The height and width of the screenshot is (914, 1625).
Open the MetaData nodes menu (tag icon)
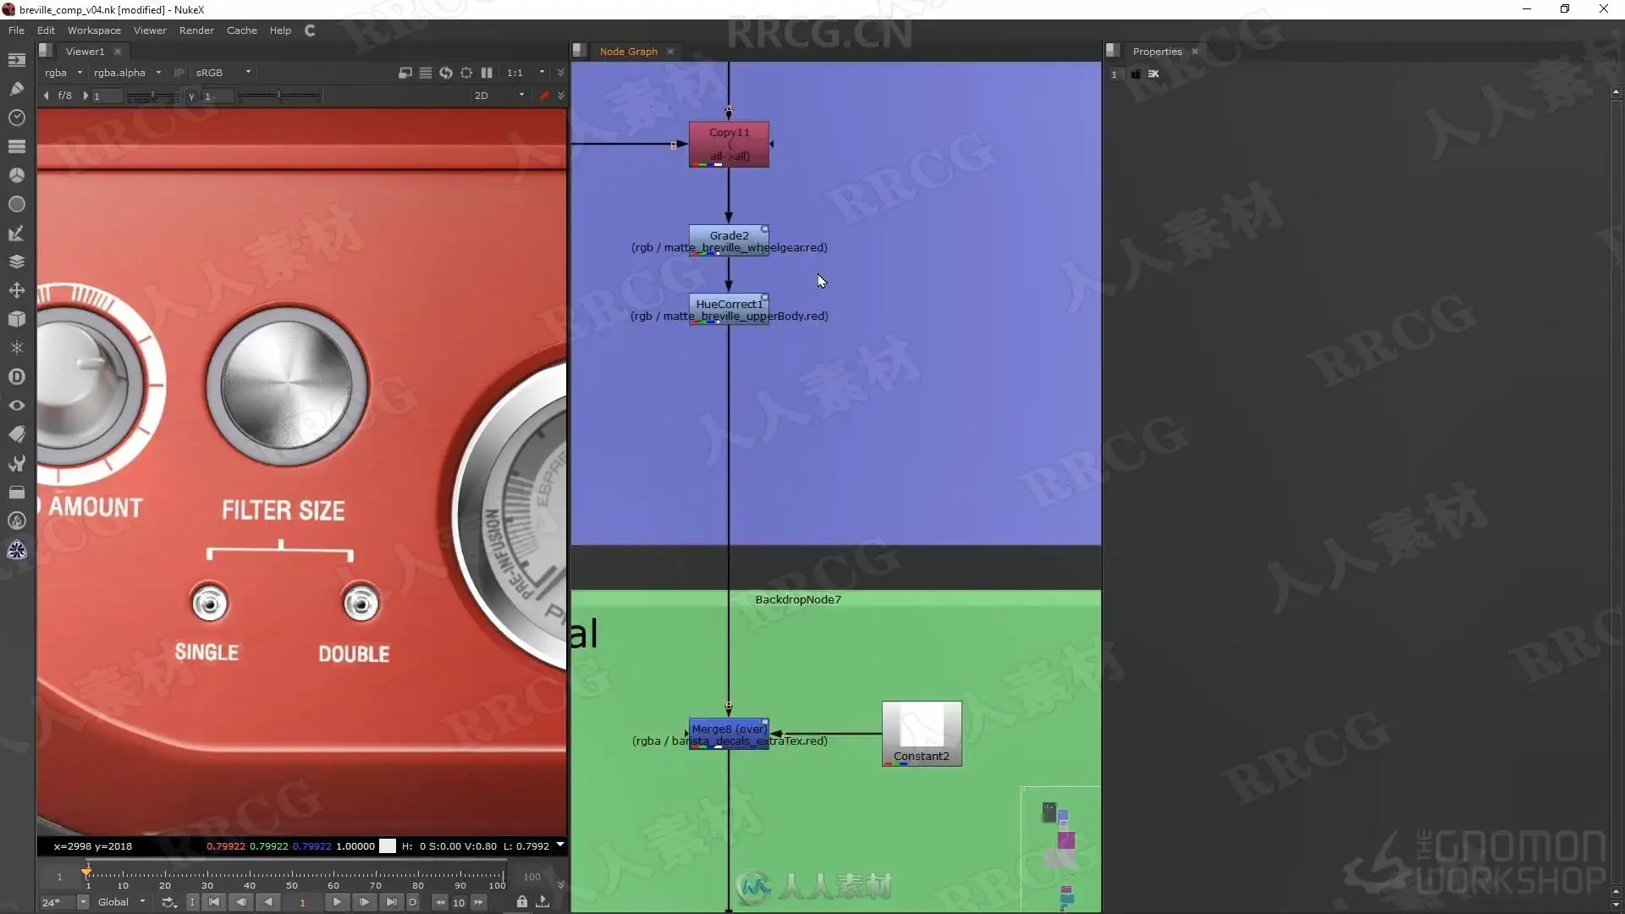[17, 434]
